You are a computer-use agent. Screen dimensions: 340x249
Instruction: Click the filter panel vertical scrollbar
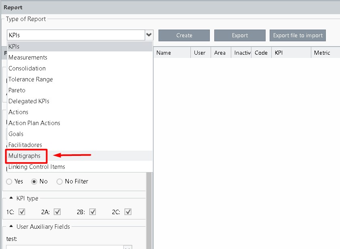(x=149, y=211)
